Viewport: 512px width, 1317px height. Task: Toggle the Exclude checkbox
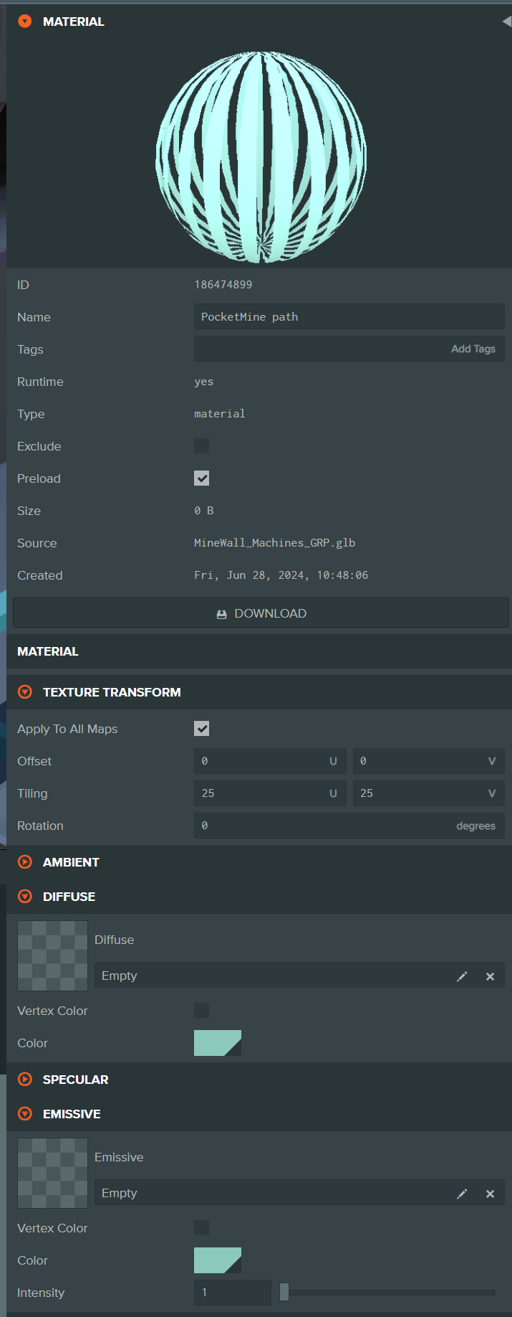[202, 446]
